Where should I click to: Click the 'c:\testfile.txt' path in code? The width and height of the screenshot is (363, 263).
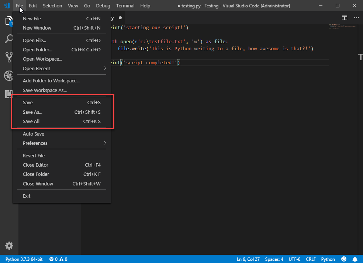[x=162, y=41]
